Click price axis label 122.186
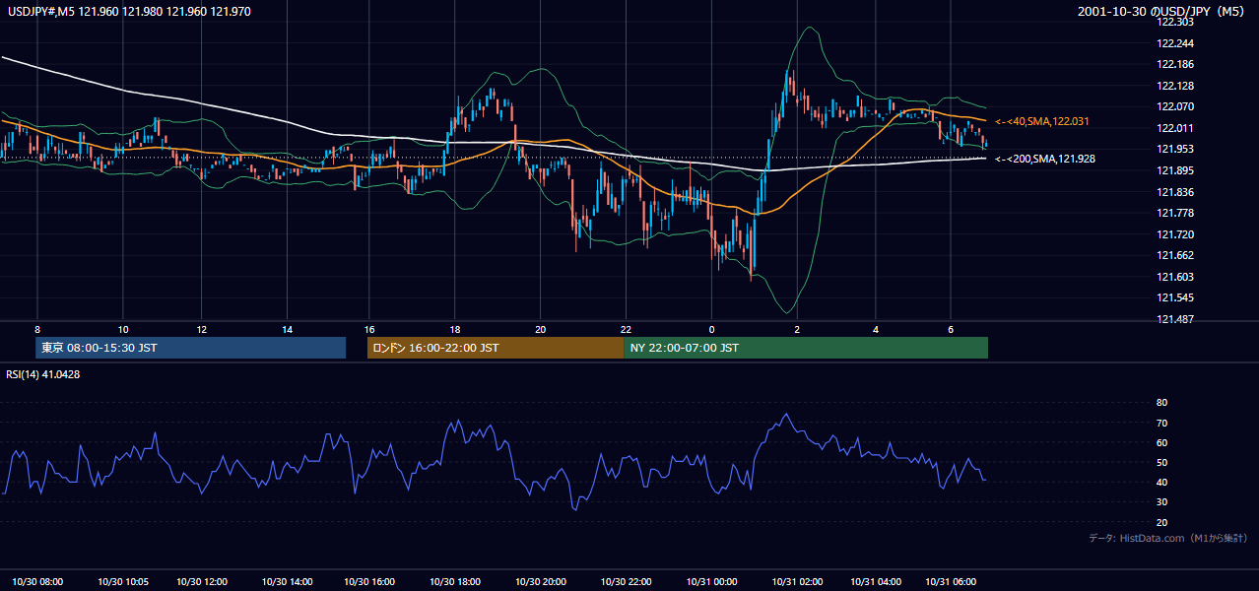Image resolution: width=1259 pixels, height=591 pixels. (1174, 64)
